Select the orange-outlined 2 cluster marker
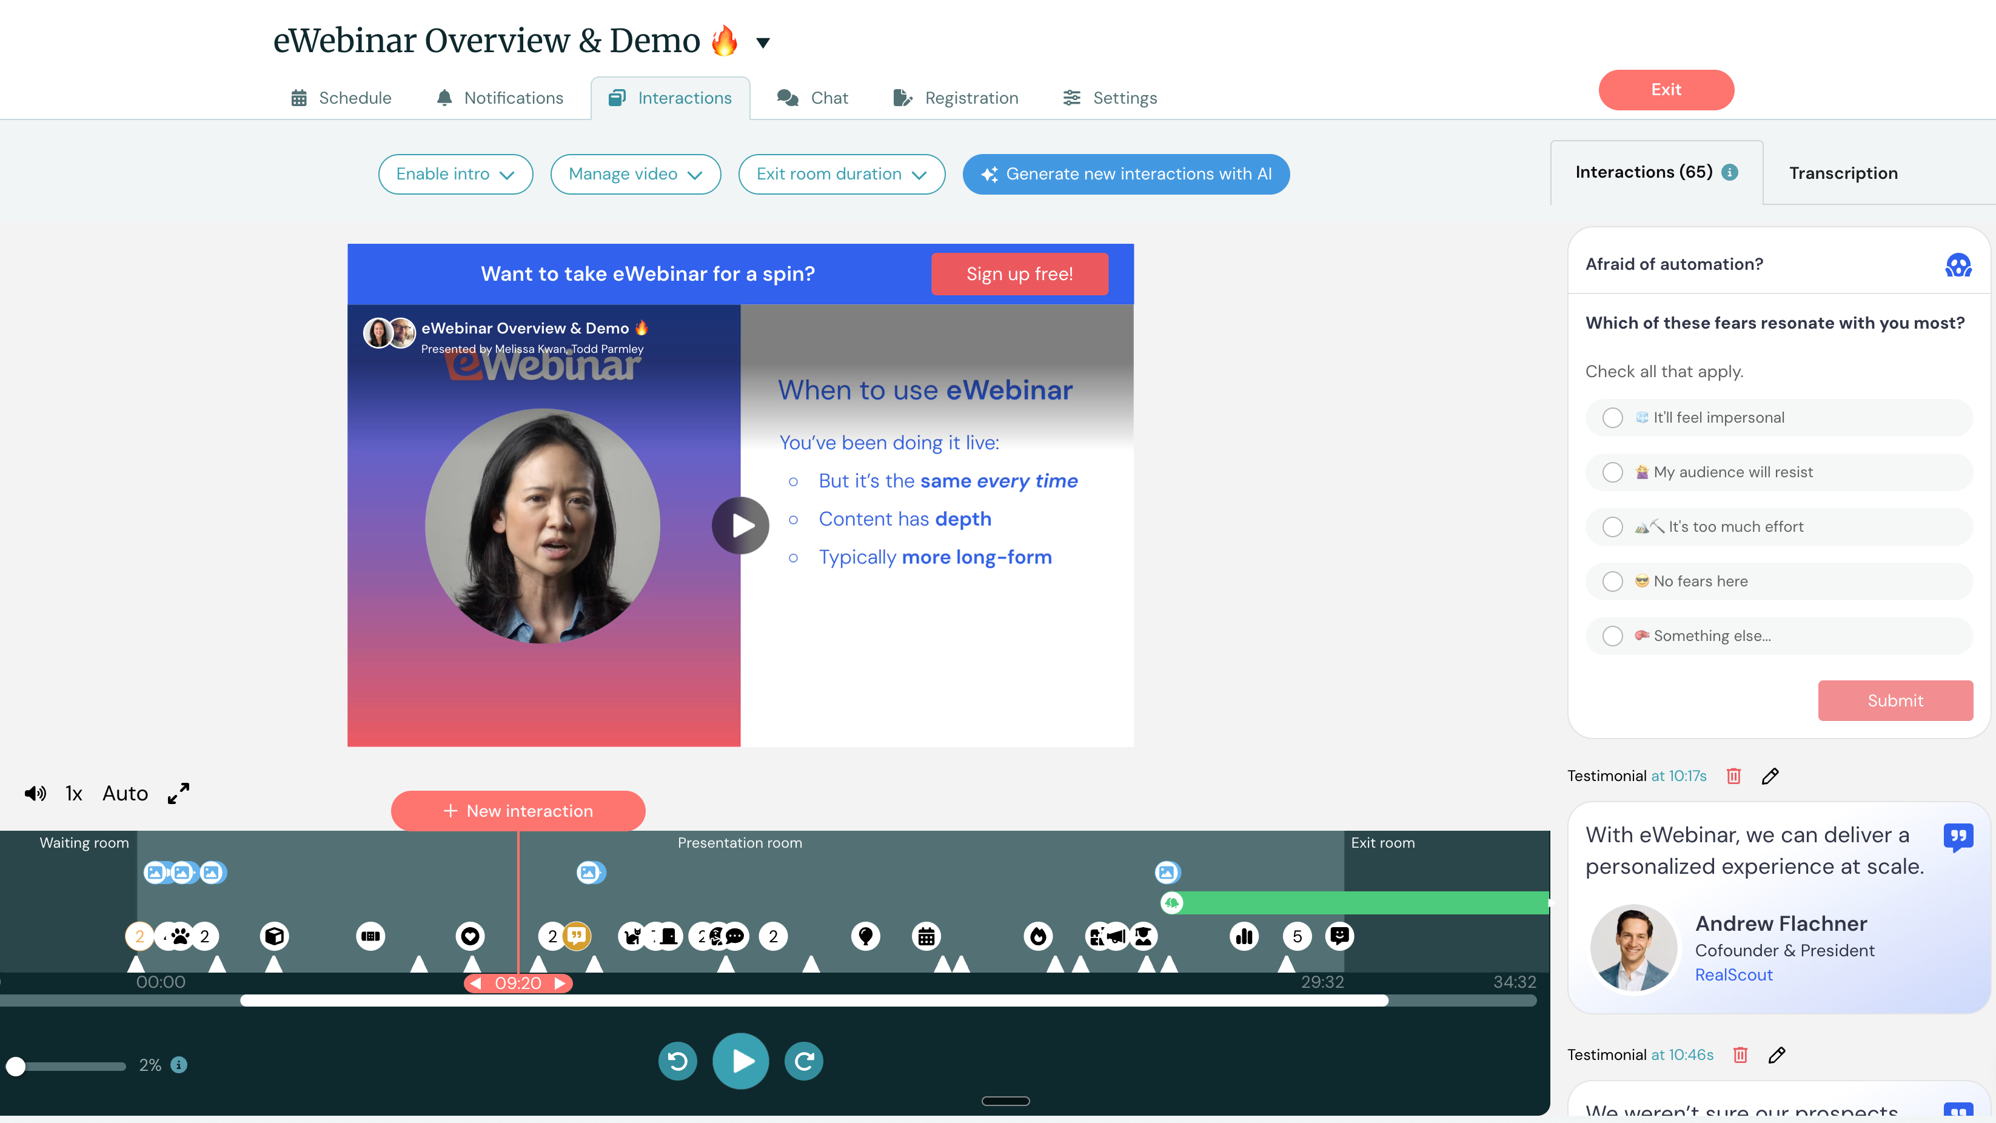This screenshot has height=1123, width=1996. (x=139, y=936)
